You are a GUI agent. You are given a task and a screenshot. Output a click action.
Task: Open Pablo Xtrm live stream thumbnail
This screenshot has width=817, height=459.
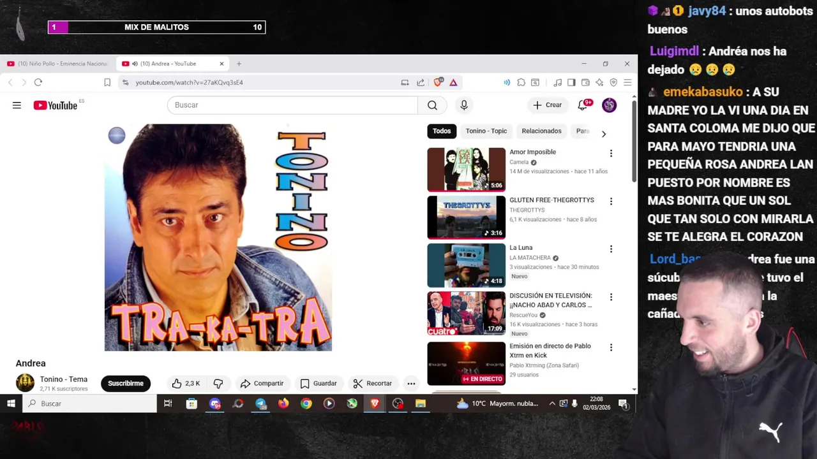pos(466,363)
